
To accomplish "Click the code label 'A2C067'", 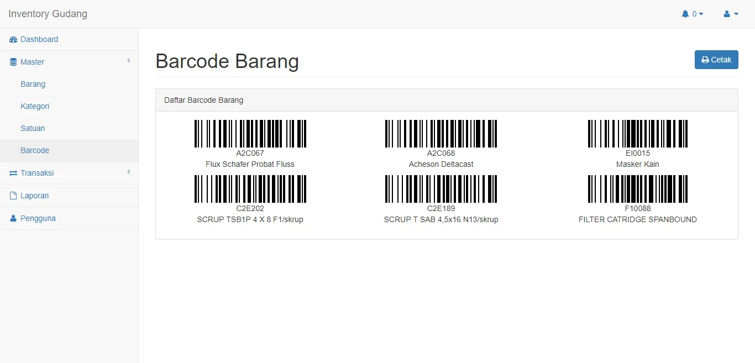I will click(250, 154).
